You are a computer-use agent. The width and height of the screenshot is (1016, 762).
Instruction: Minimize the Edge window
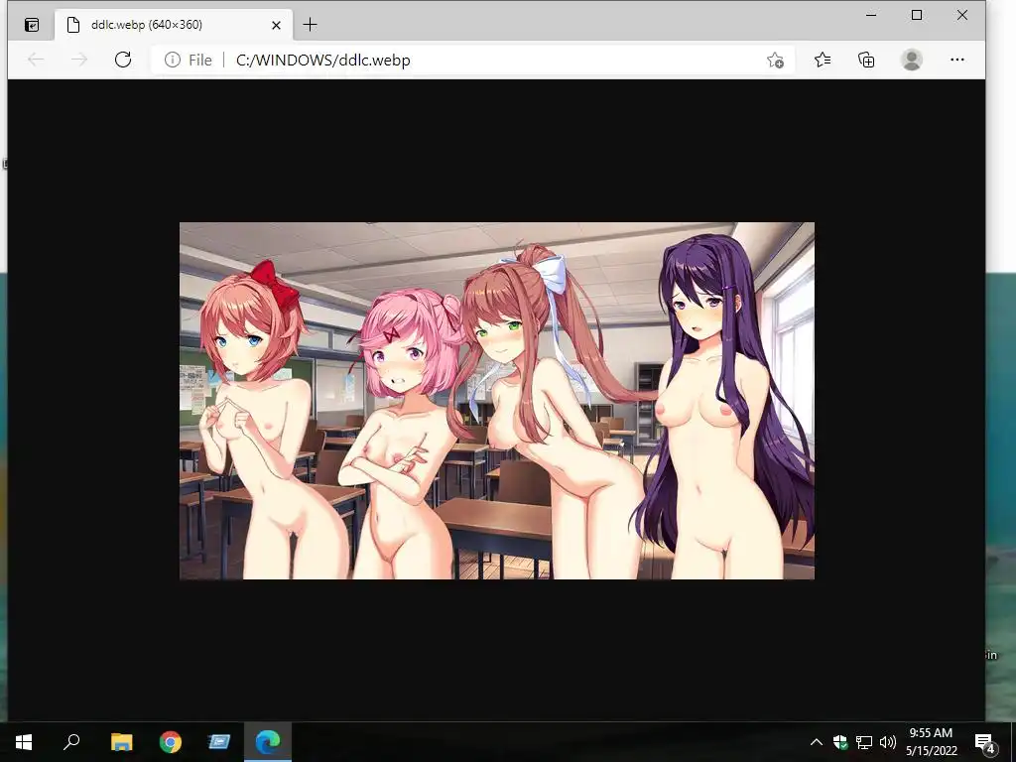871,15
